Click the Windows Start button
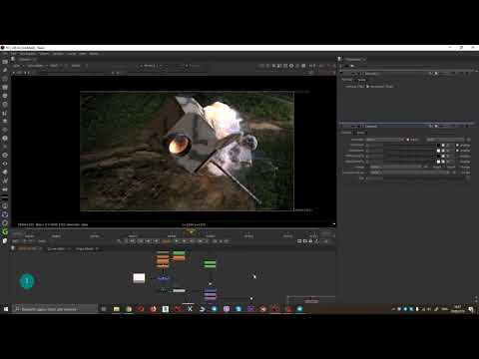Image resolution: width=479 pixels, height=359 pixels. (6, 309)
